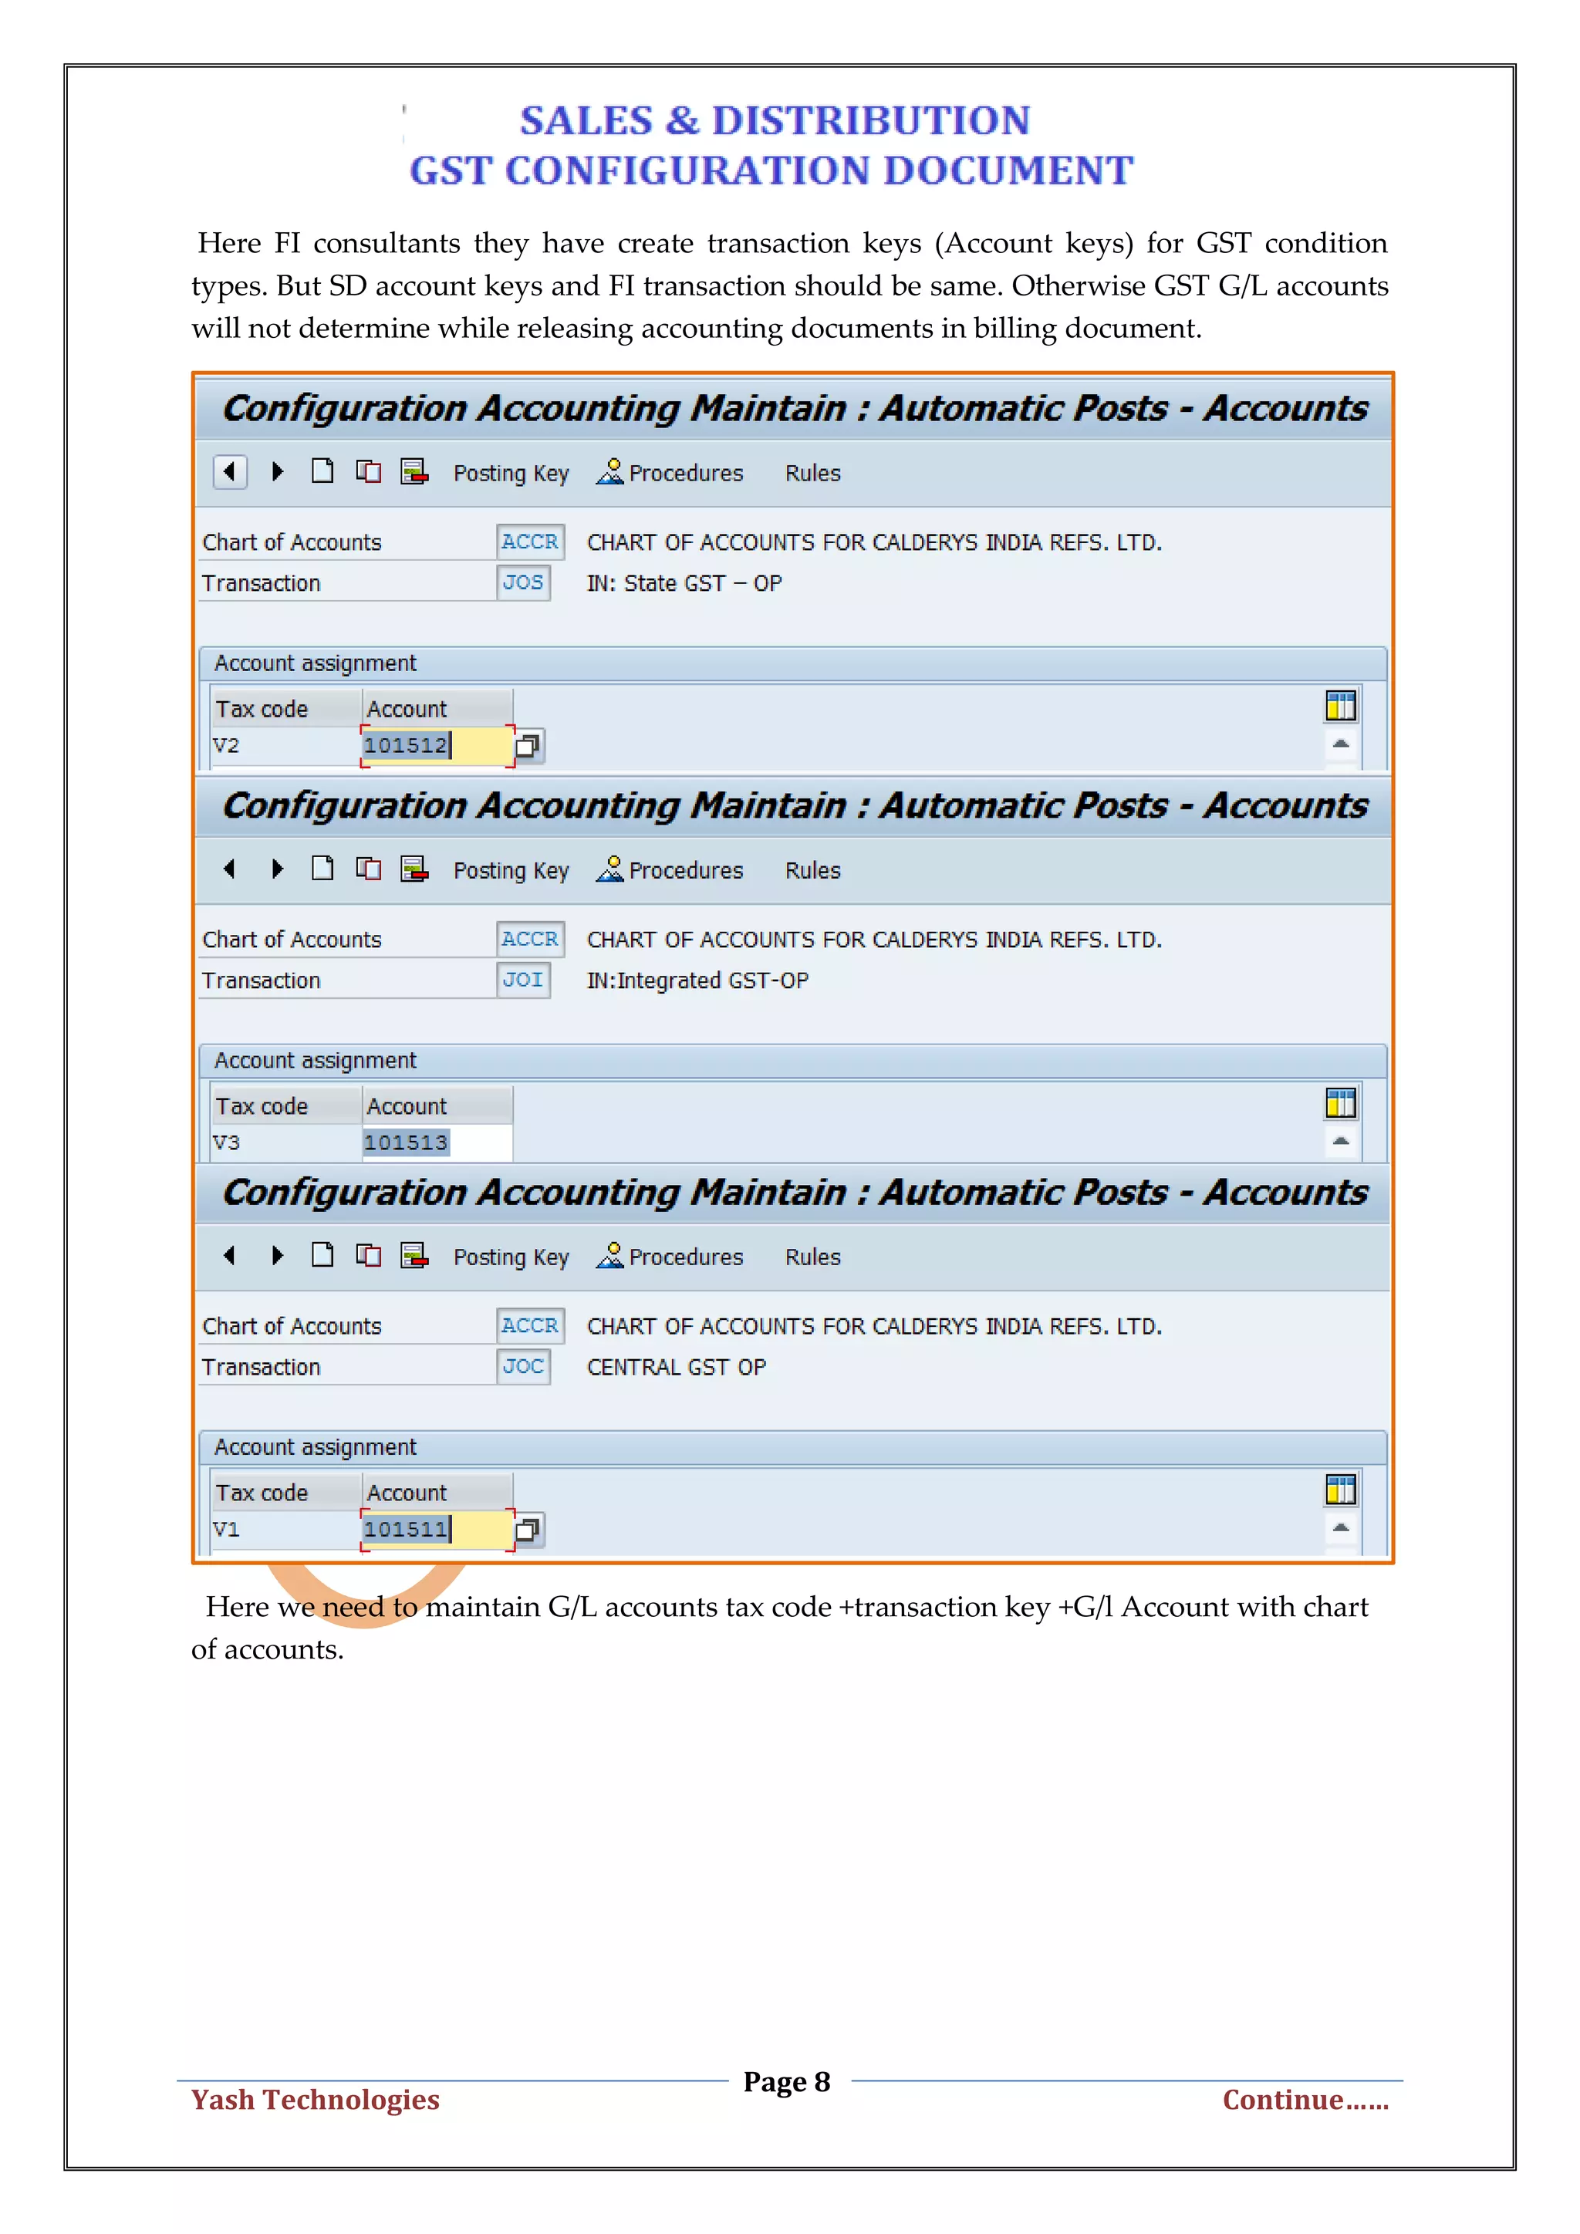
Task: Click Chart of Accounts ACCR field, JOI panel
Action: click(x=530, y=939)
